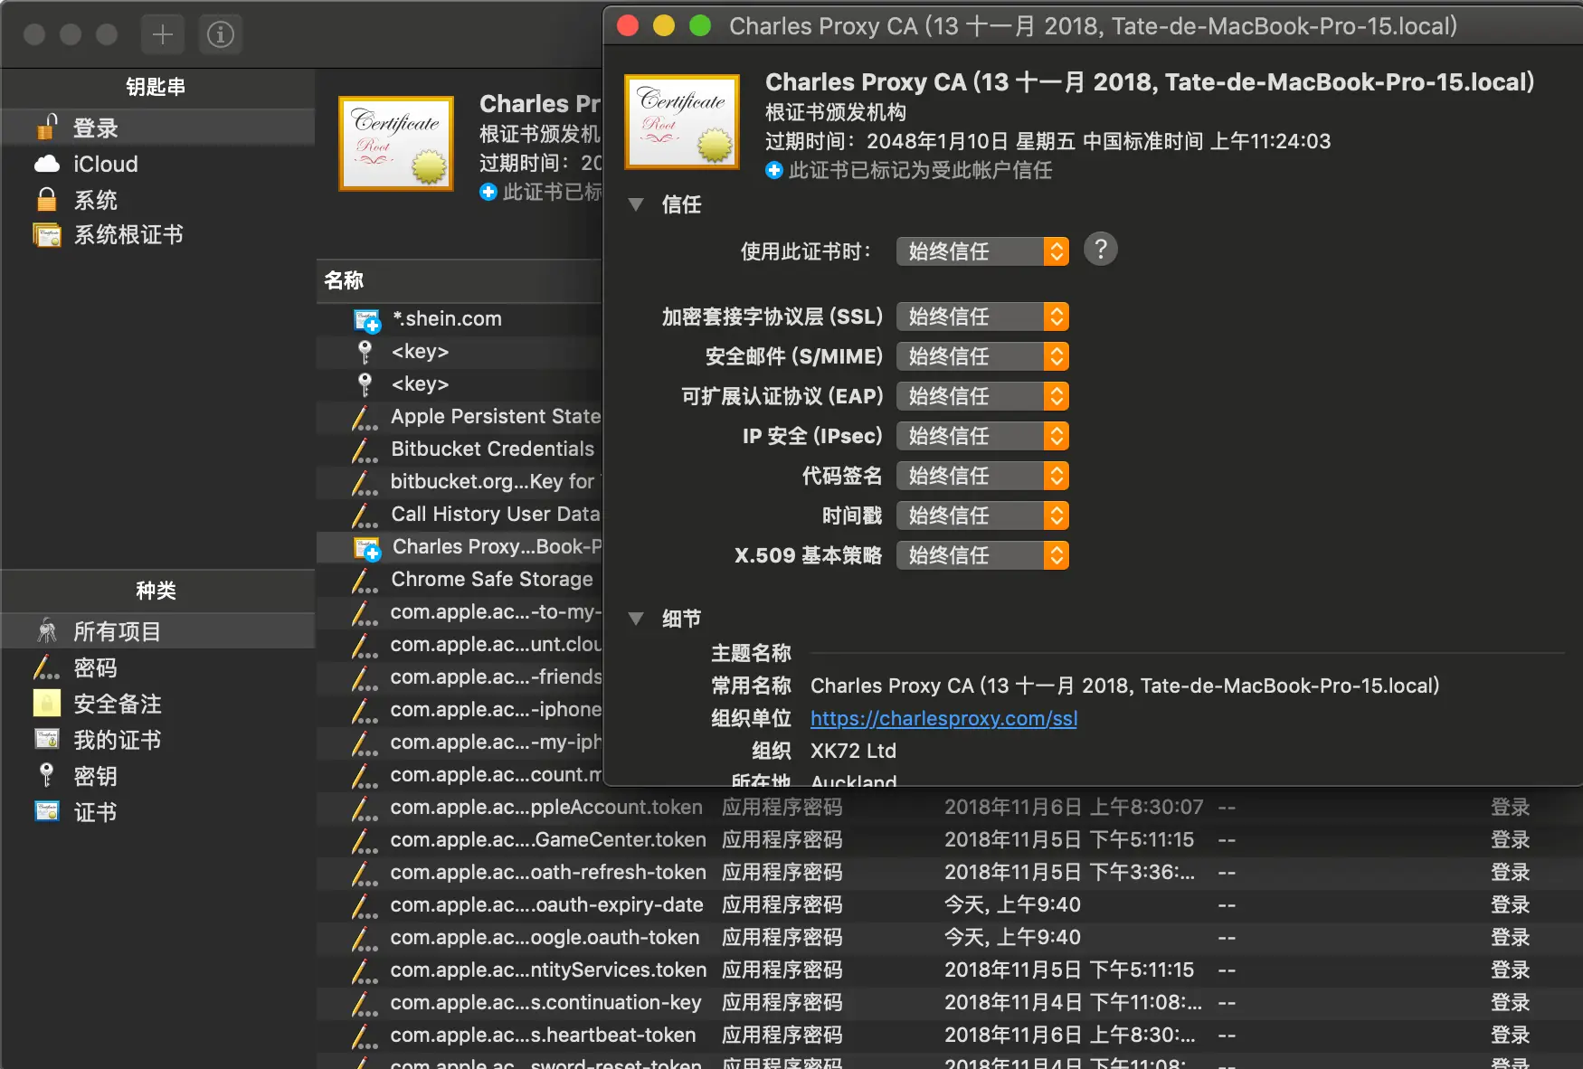Image resolution: width=1583 pixels, height=1069 pixels.
Task: Select the com.apple.ac...ppleAccount.token row
Action: pos(949,807)
